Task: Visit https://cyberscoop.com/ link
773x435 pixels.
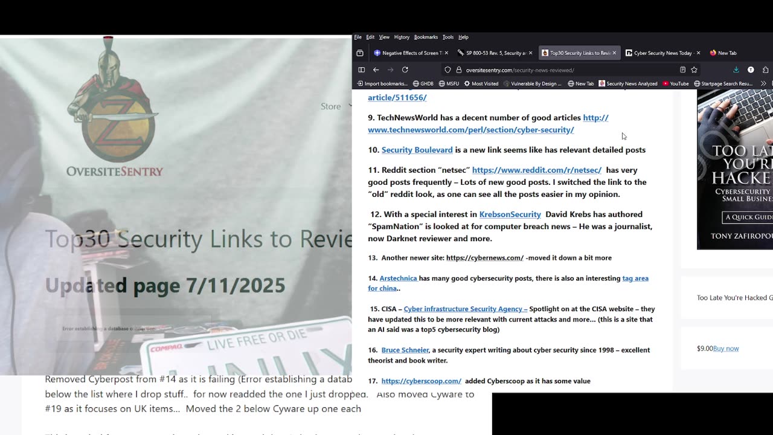Action: point(422,381)
